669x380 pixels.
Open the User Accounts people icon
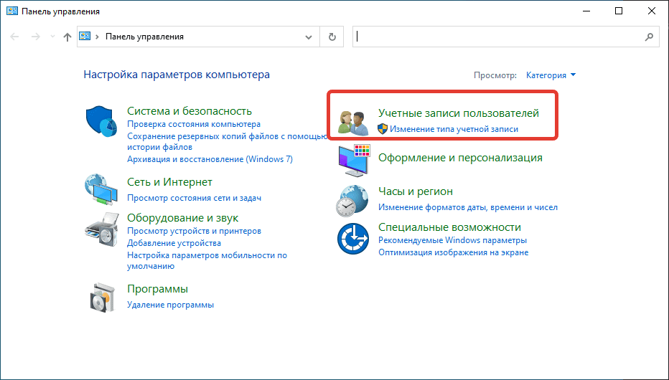(353, 123)
